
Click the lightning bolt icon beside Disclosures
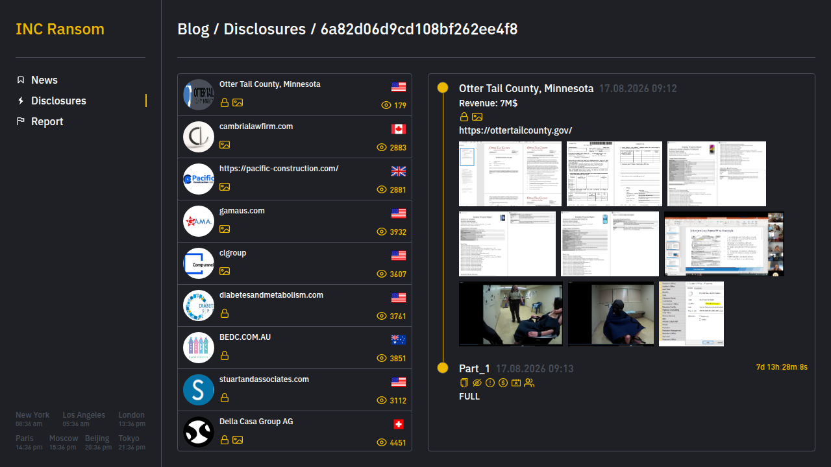click(21, 101)
